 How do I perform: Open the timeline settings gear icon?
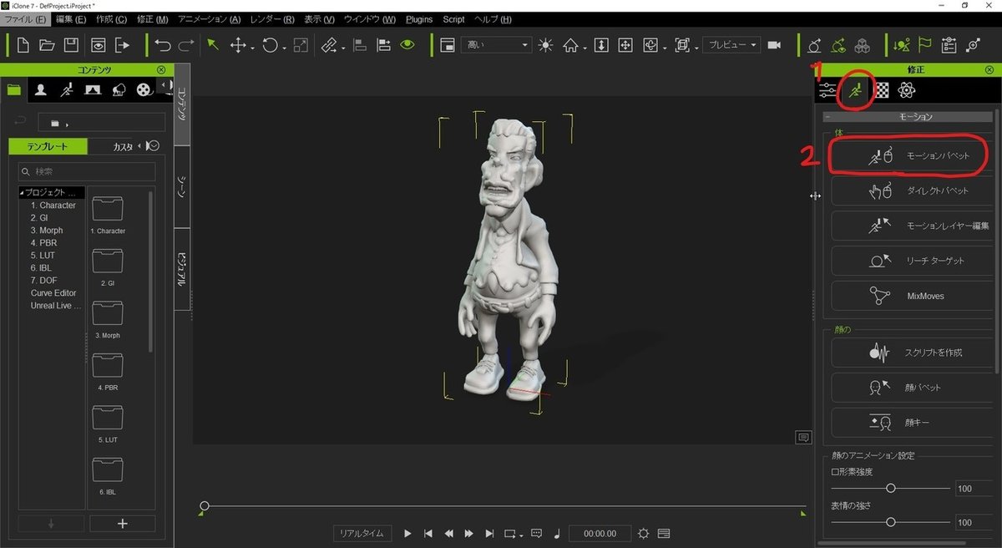[643, 533]
